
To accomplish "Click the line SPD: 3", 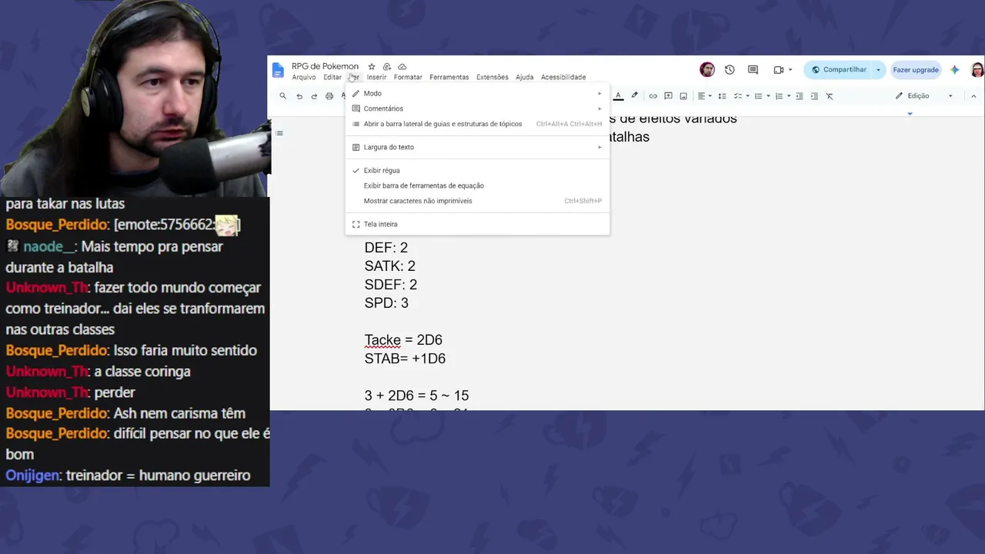I will tap(386, 303).
